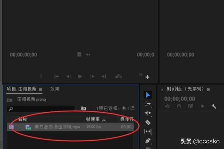Select the Selection arrow tool

148,95
